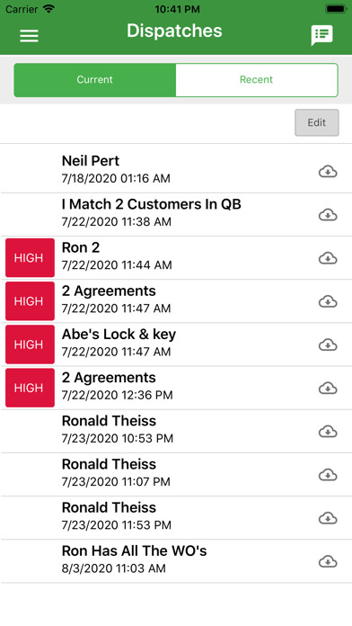Tap cloud download icon for Ron 2

328,258
